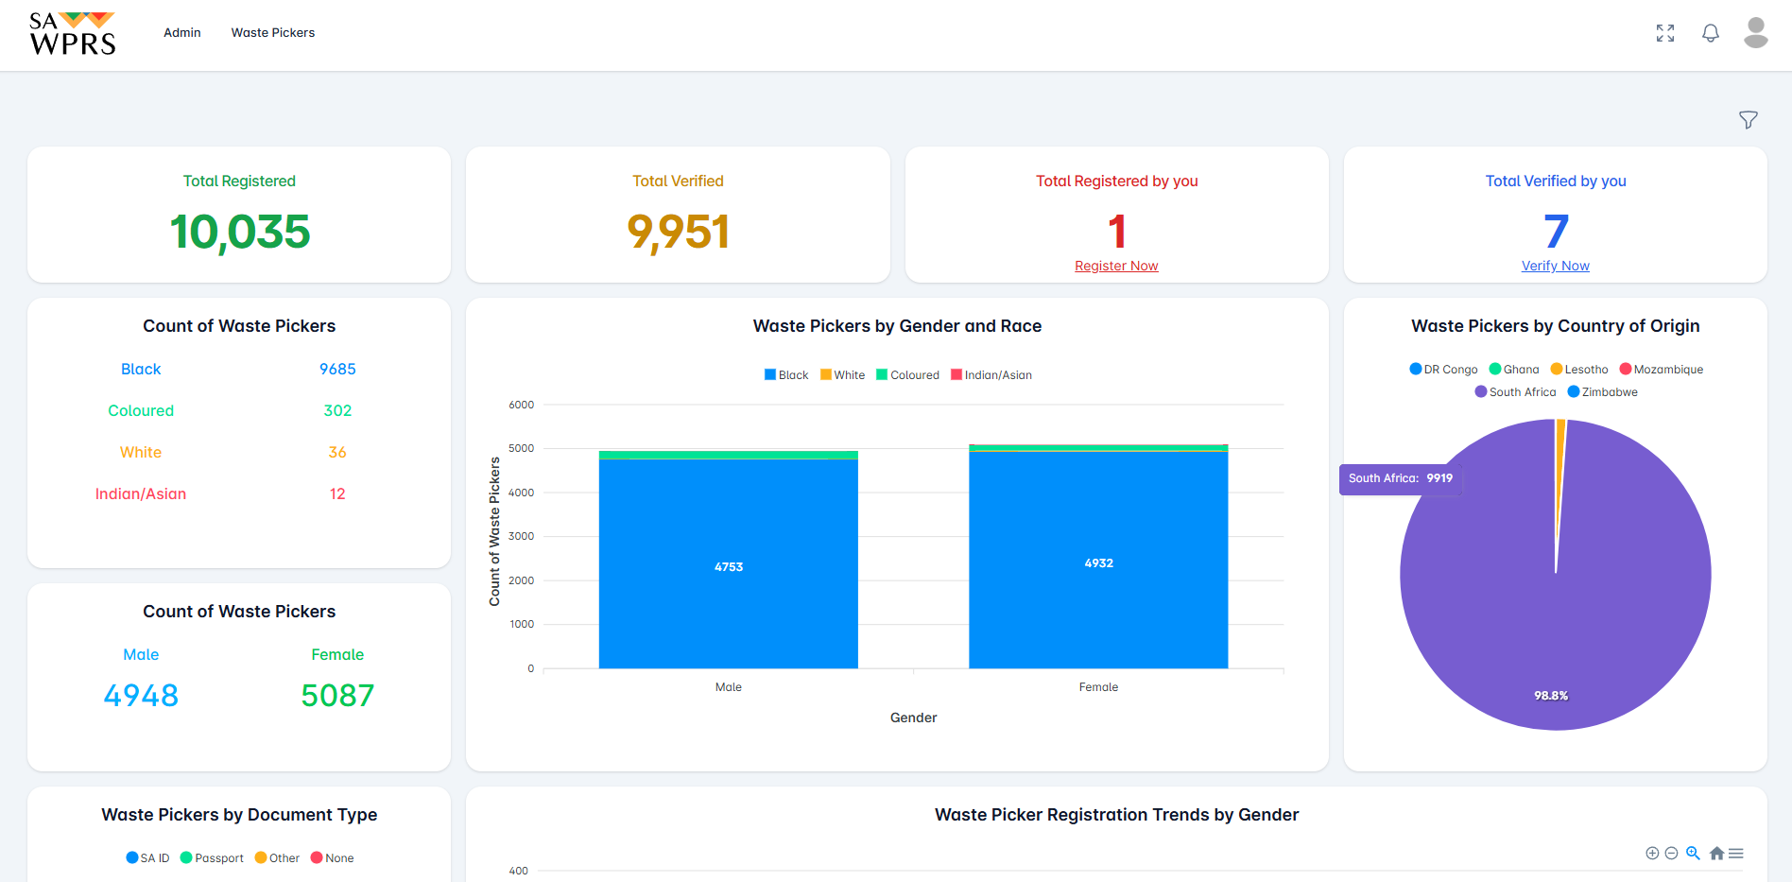The image size is (1792, 882).
Task: Toggle Mozambique in country legend
Action: [1662, 370]
